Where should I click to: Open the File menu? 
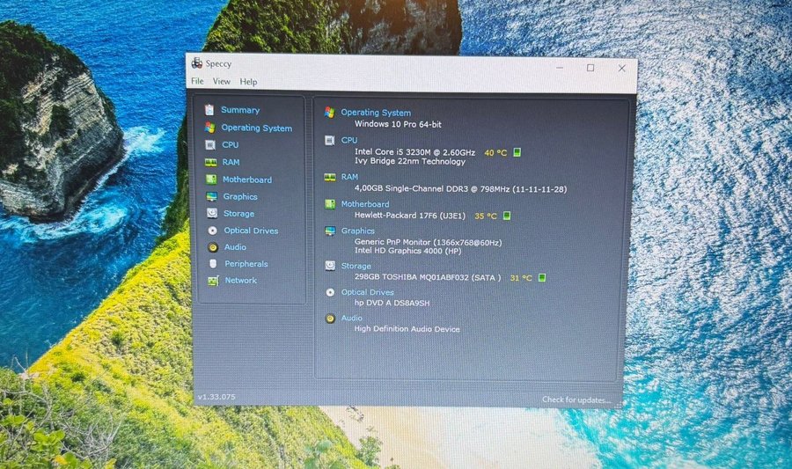(197, 81)
